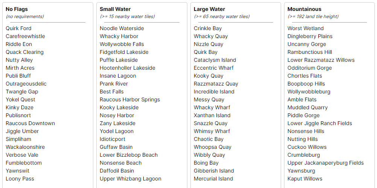The image size is (377, 188).
Task: Click Lower Razzmatazz Willows entry
Action: click(x=321, y=60)
